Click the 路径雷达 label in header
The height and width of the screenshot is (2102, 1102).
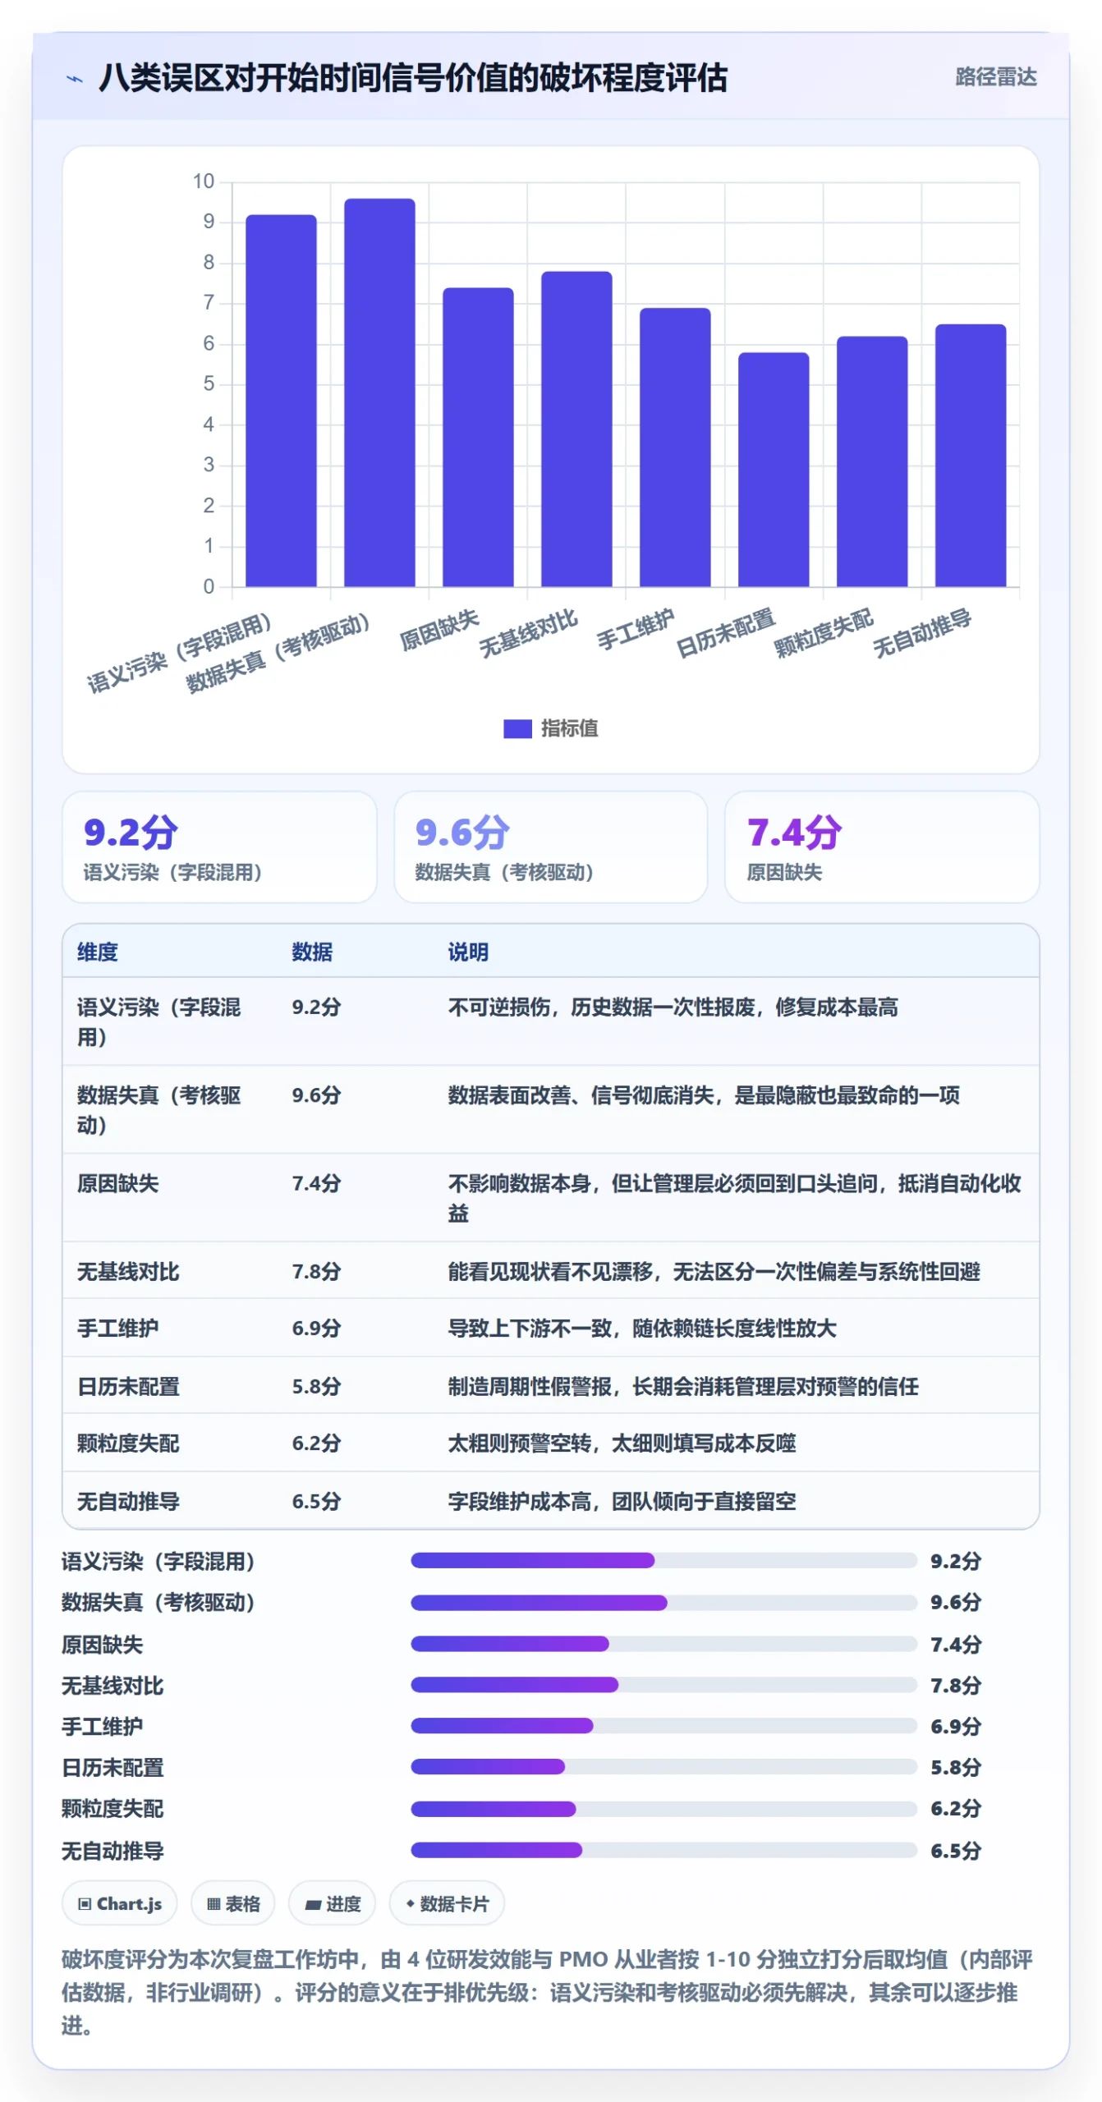[x=995, y=77]
